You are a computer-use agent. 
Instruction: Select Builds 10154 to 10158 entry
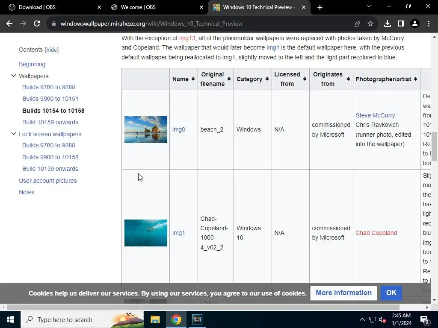click(53, 111)
